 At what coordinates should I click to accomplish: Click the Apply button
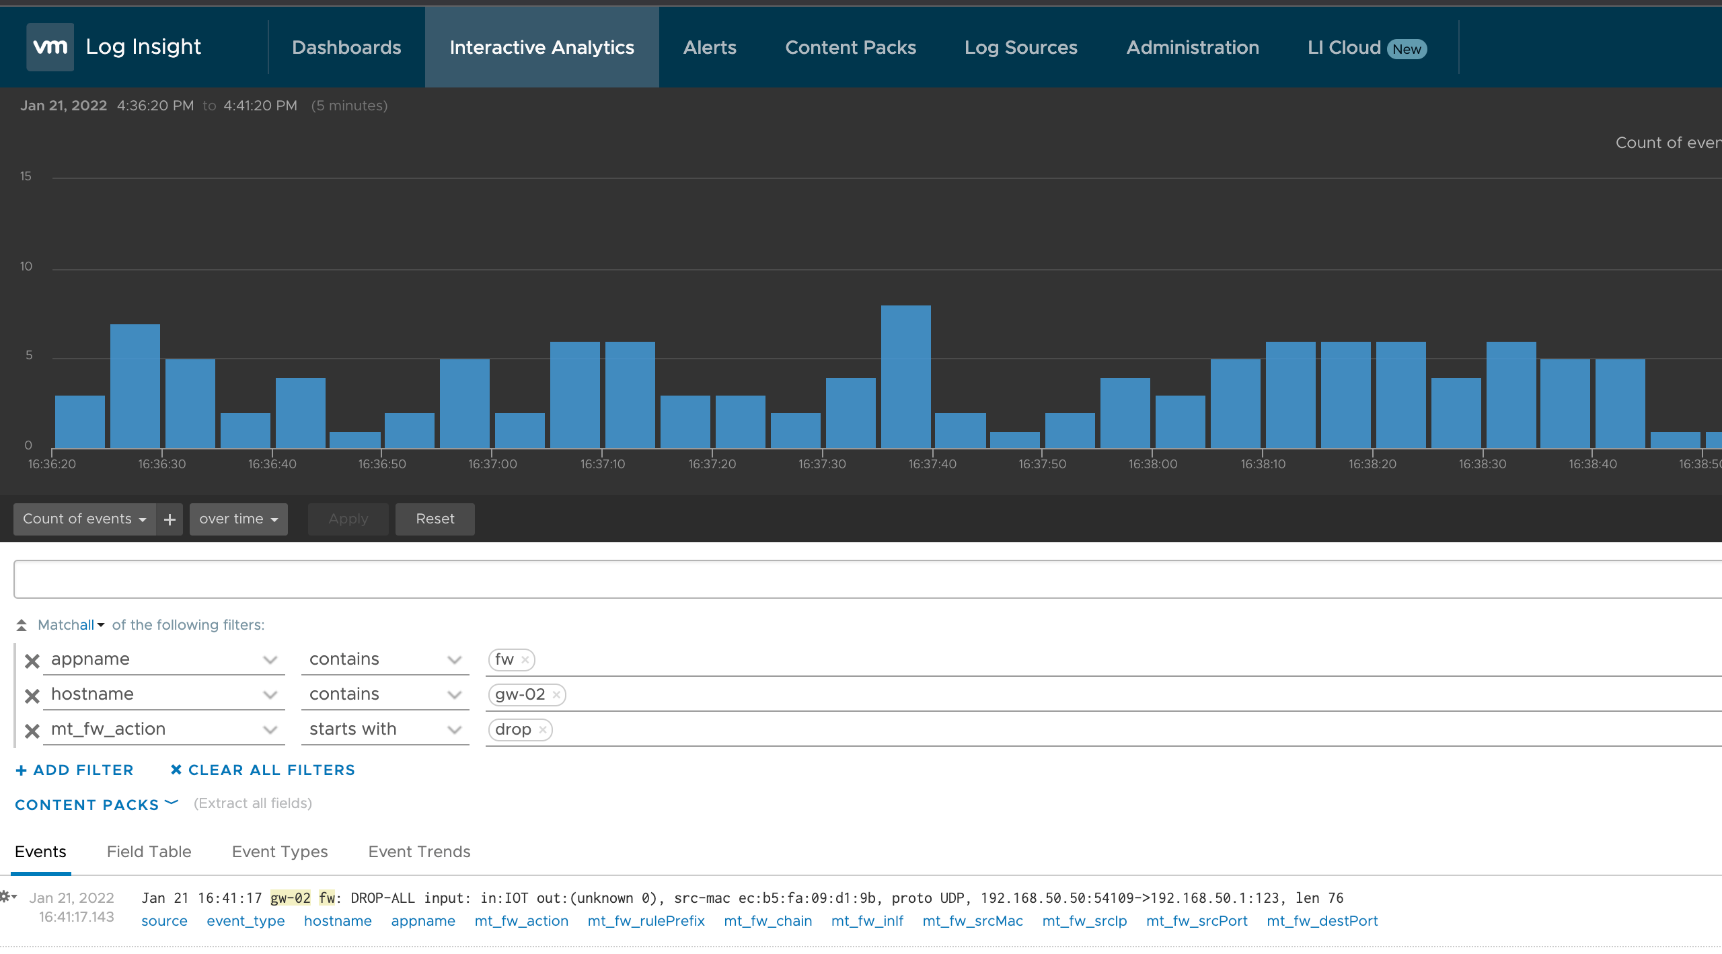(x=348, y=519)
